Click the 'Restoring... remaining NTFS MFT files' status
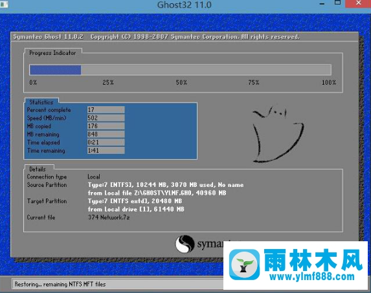The height and width of the screenshot is (293, 371). (x=60, y=284)
